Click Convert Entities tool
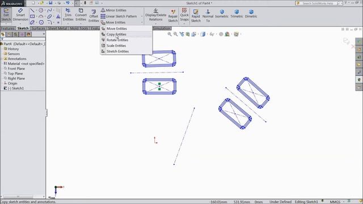 point(81,15)
